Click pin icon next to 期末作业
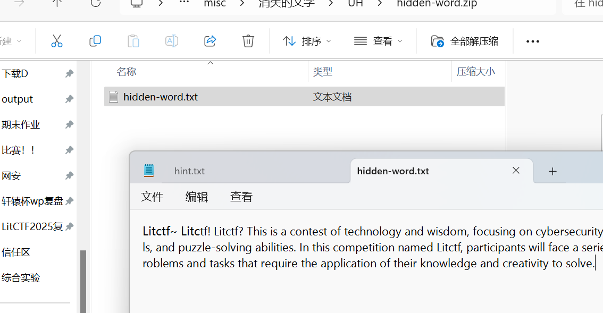Image resolution: width=603 pixels, height=313 pixels. click(x=69, y=124)
